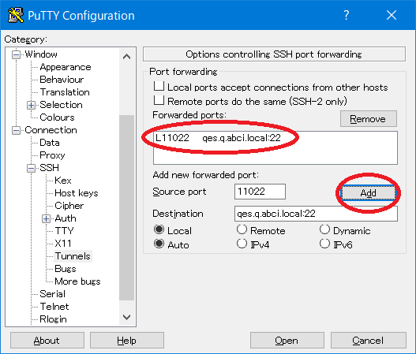Open the Window category
Screen dimensions: 416x354
click(41, 54)
